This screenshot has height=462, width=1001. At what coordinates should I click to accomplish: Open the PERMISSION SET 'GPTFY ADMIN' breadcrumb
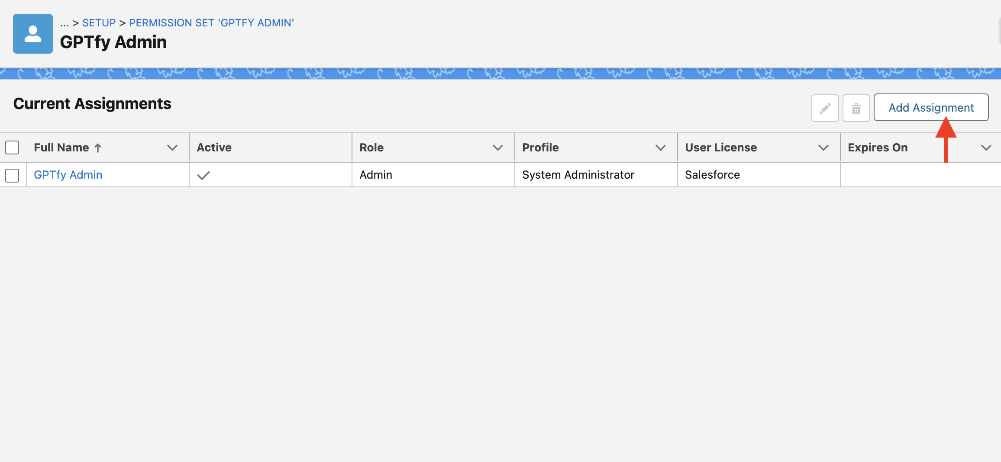click(211, 23)
